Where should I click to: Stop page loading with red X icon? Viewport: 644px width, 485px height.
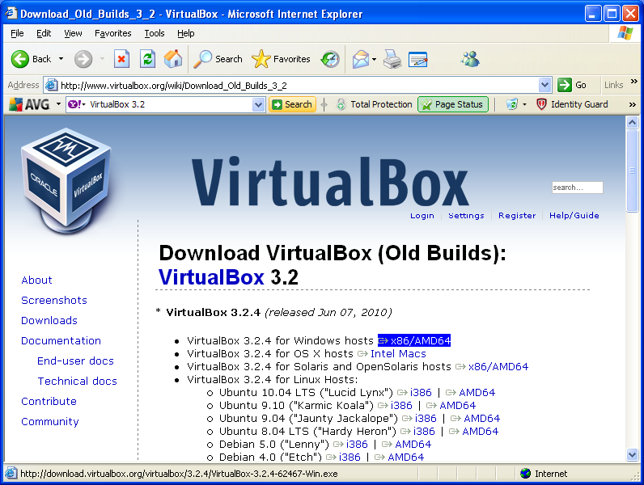coord(121,59)
